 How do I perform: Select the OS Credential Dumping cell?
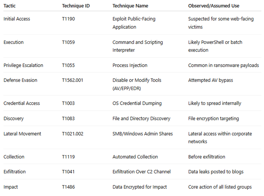click(137, 103)
